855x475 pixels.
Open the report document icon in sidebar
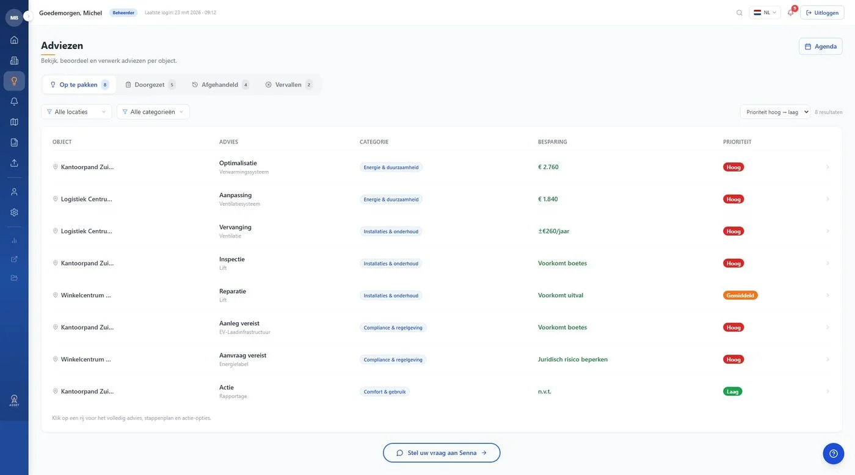[14, 142]
